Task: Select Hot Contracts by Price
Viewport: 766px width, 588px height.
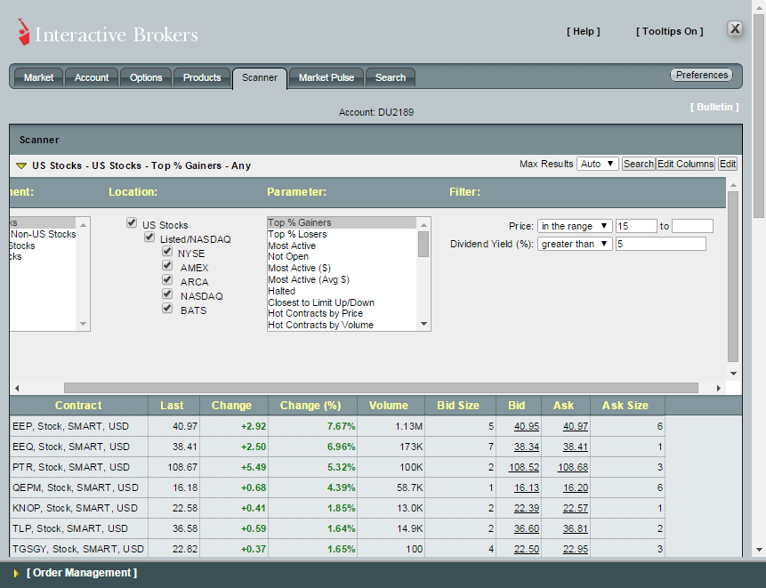Action: [342, 313]
